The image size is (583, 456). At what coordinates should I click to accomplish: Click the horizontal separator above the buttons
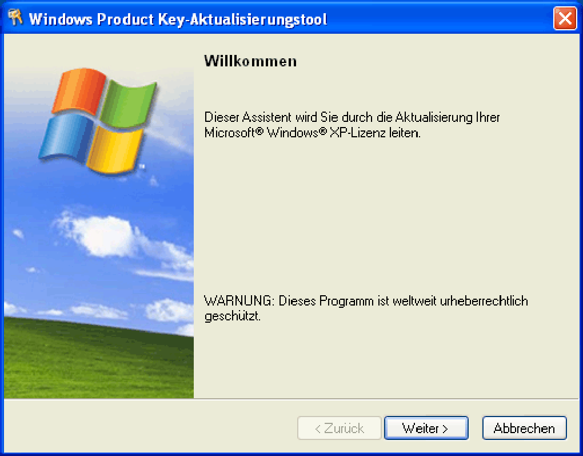[291, 399]
